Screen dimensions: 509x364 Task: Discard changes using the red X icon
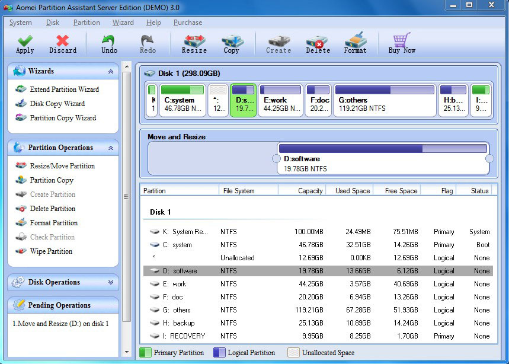click(x=62, y=43)
